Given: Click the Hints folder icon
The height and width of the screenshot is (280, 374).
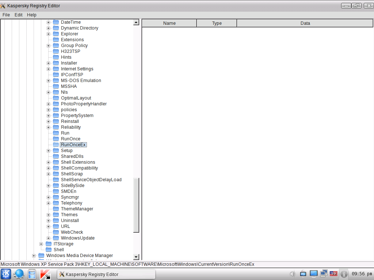Looking at the screenshot, I should click(x=56, y=57).
